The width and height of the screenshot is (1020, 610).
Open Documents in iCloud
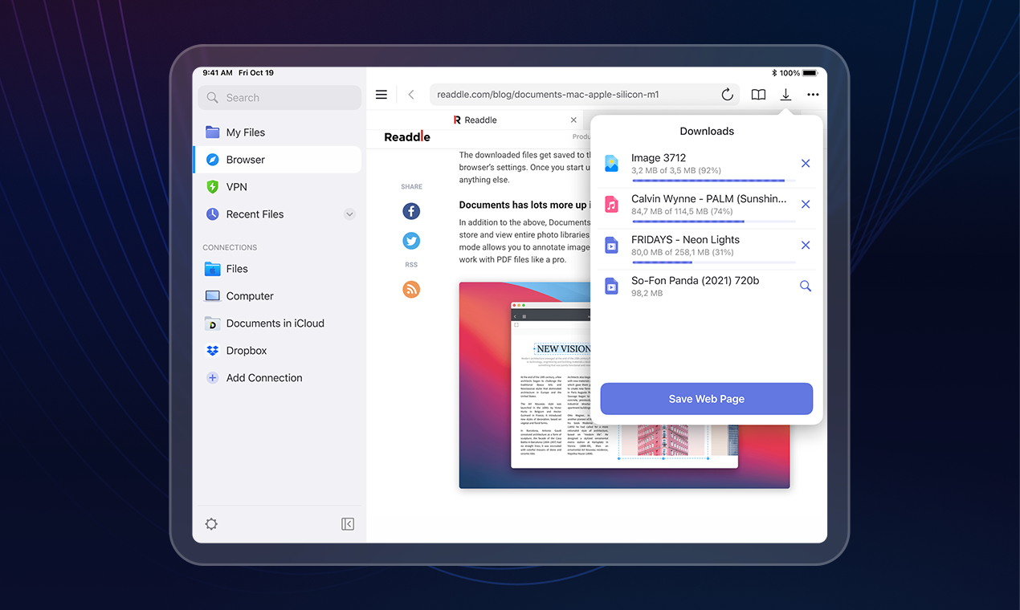(x=277, y=323)
